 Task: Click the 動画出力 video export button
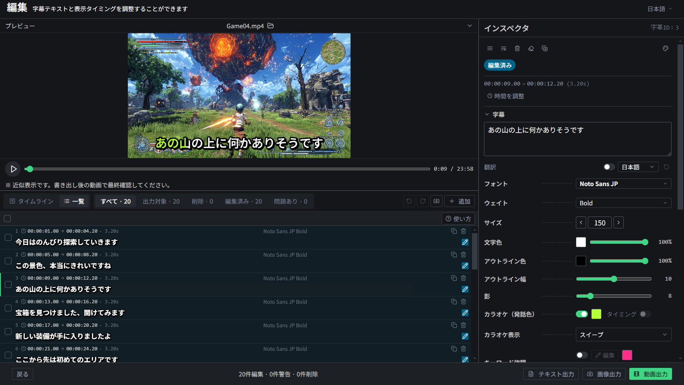tap(651, 374)
